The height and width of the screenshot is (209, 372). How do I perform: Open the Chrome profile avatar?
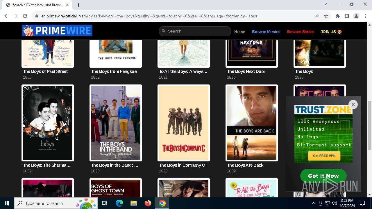pyautogui.click(x=356, y=16)
